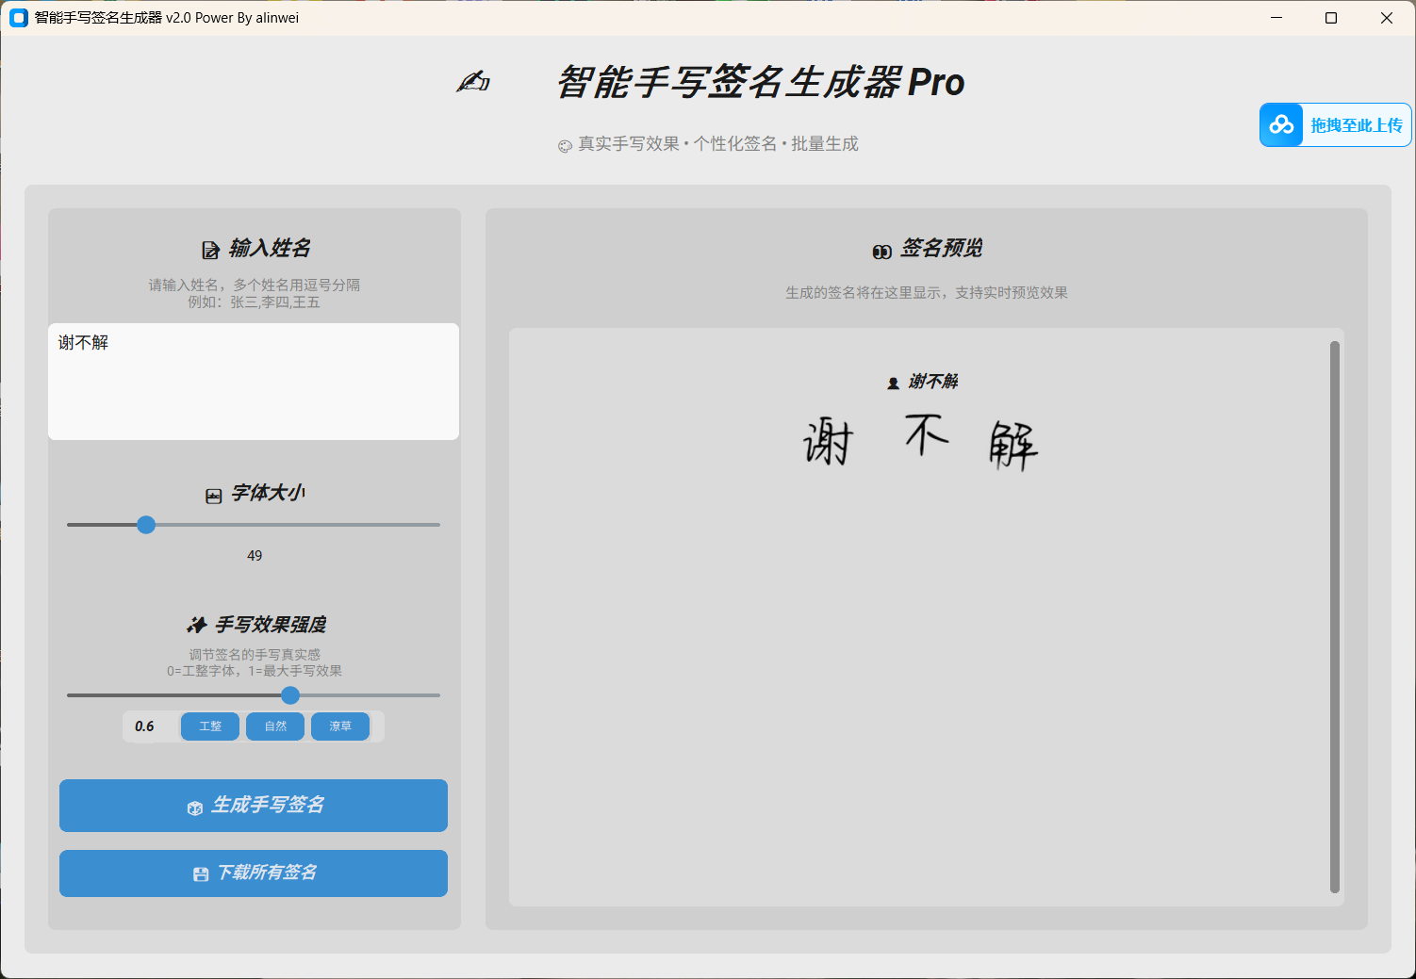
Task: Click the dice icon in generate button
Action: click(195, 808)
